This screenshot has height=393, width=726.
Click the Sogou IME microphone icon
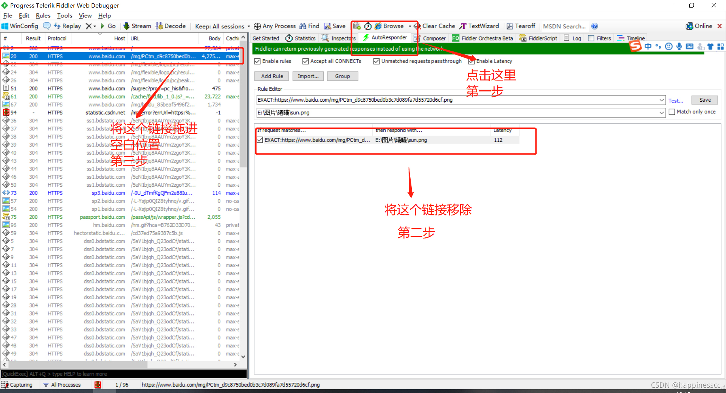pyautogui.click(x=679, y=46)
